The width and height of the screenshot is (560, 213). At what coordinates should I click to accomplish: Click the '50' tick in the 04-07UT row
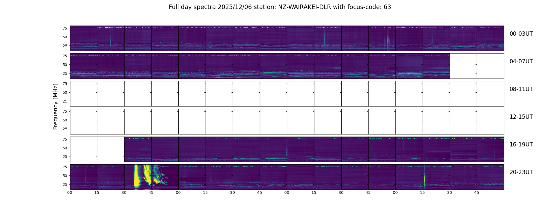(x=65, y=65)
